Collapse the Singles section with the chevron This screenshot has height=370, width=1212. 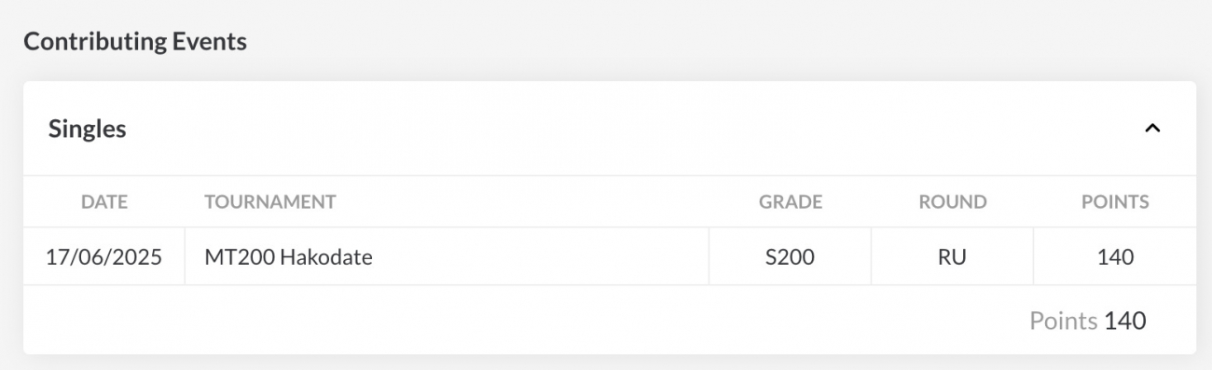[x=1152, y=129]
